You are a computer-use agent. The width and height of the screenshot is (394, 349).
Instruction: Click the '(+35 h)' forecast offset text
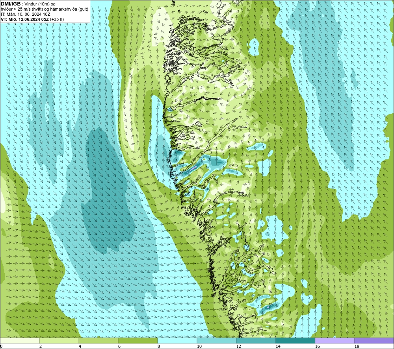coord(57,19)
